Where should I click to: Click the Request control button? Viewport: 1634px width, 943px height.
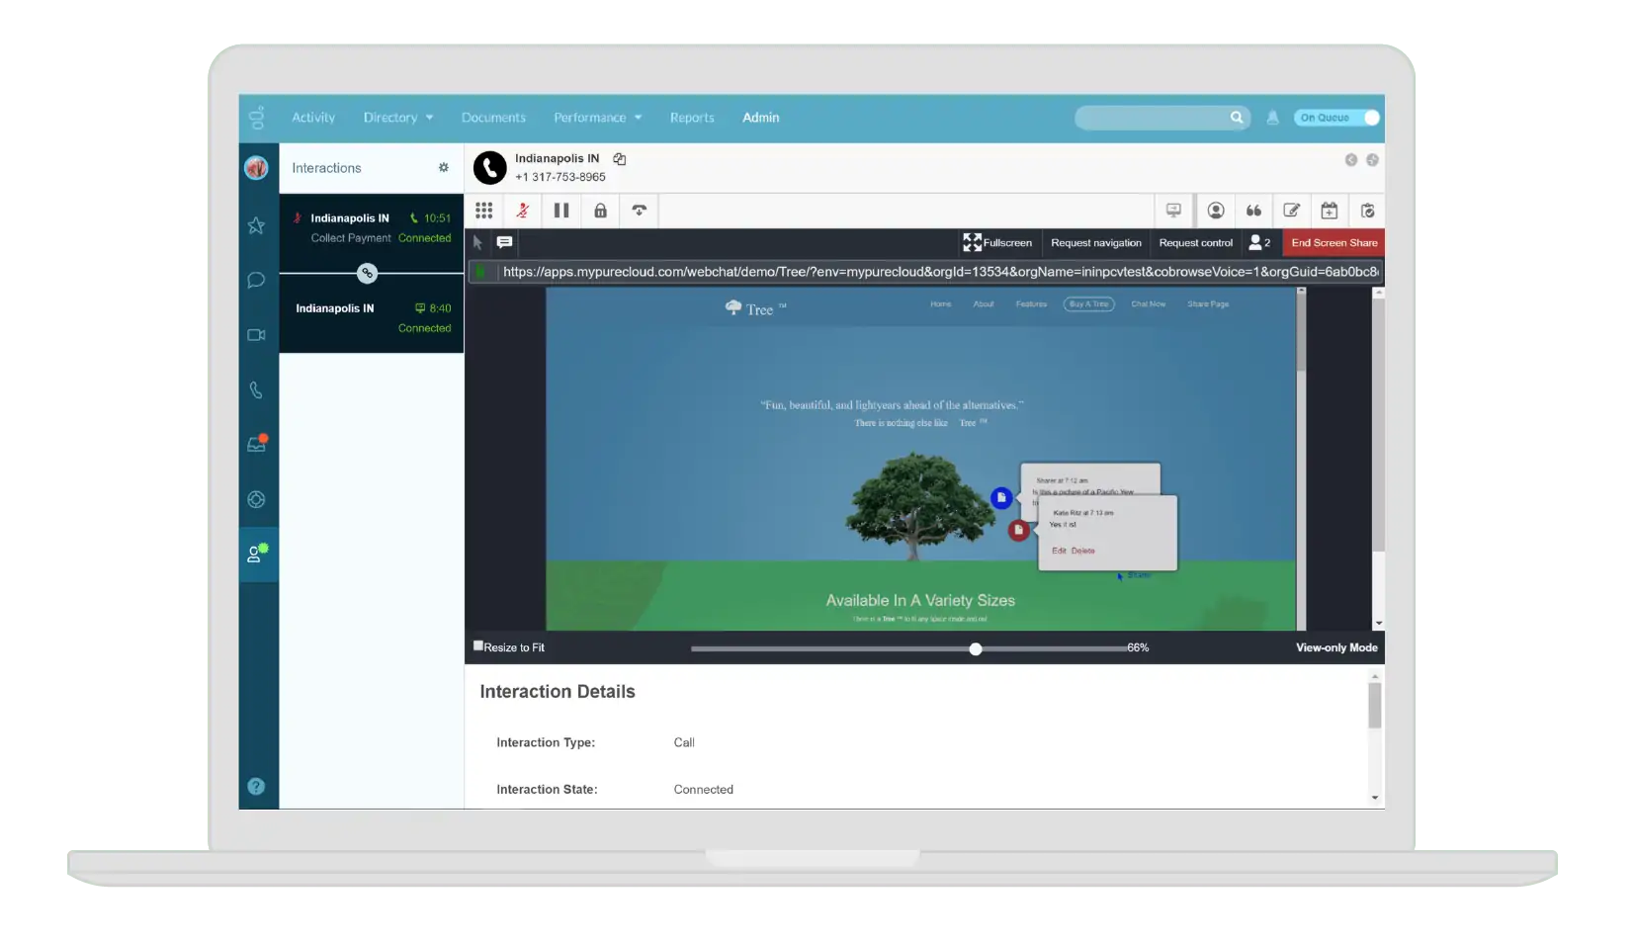1195,243
